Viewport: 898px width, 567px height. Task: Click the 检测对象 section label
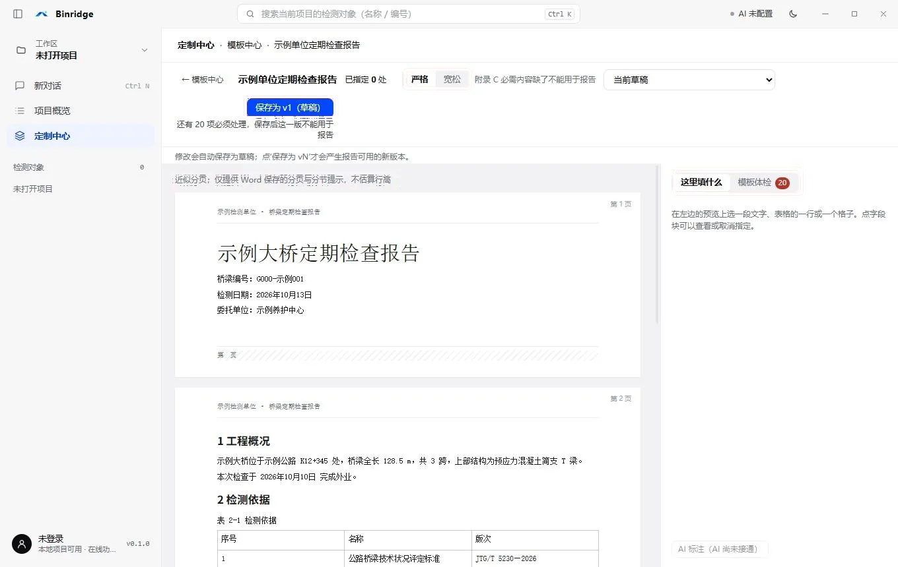pyautogui.click(x=29, y=167)
